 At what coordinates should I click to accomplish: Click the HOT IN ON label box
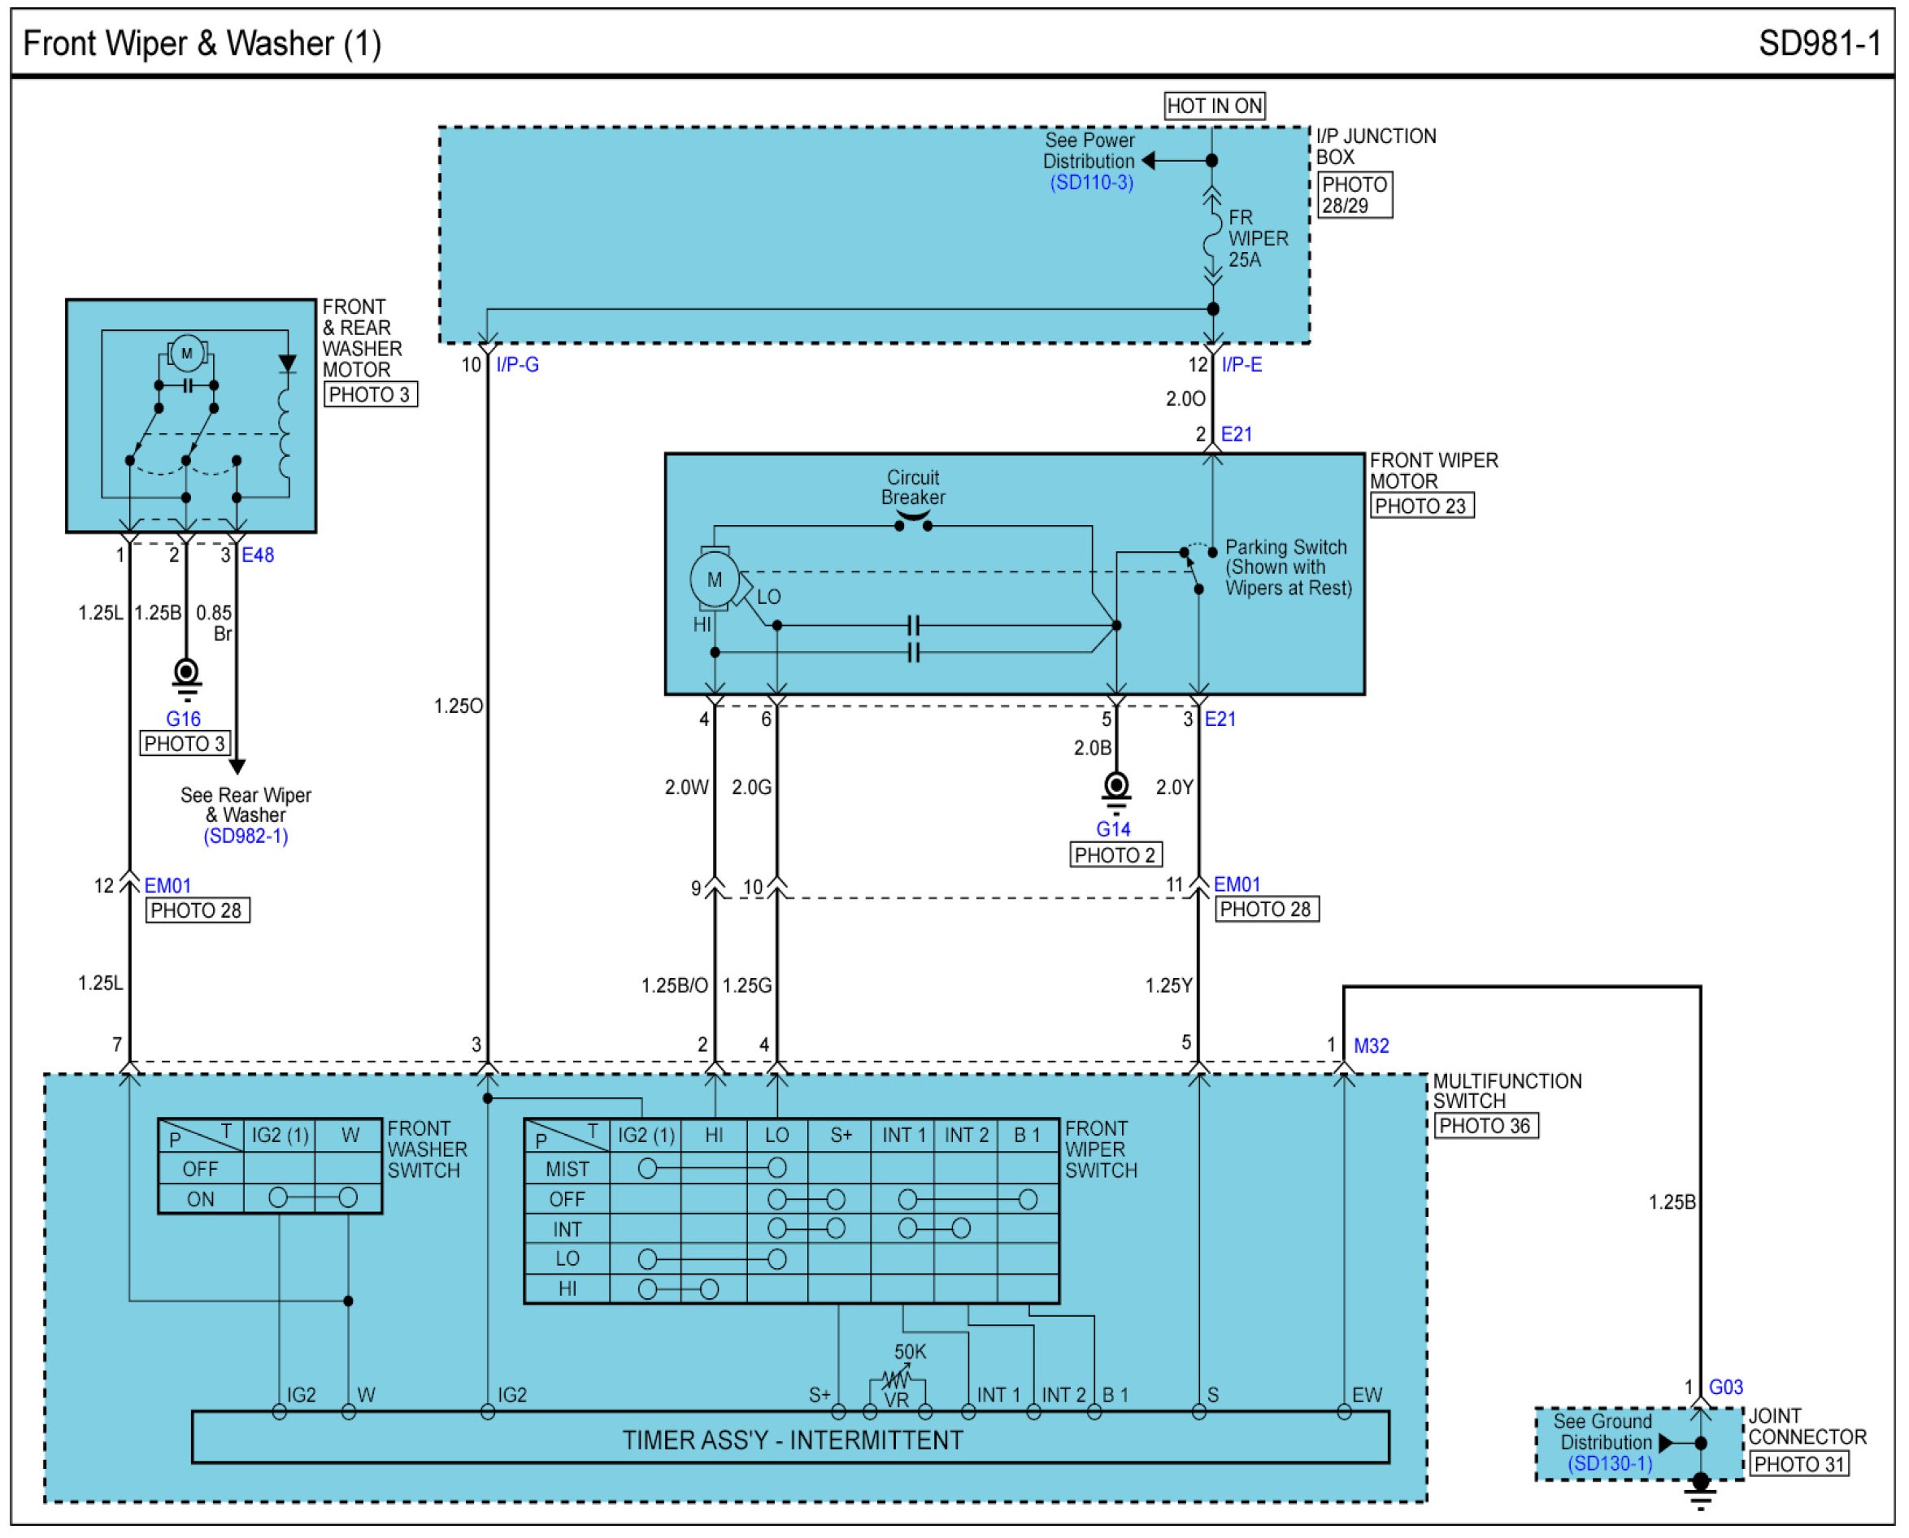pyautogui.click(x=1214, y=106)
